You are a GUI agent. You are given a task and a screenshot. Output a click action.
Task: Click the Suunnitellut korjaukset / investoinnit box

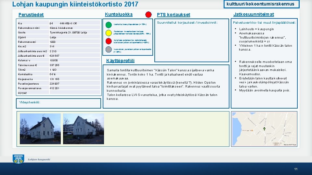click(x=192, y=40)
